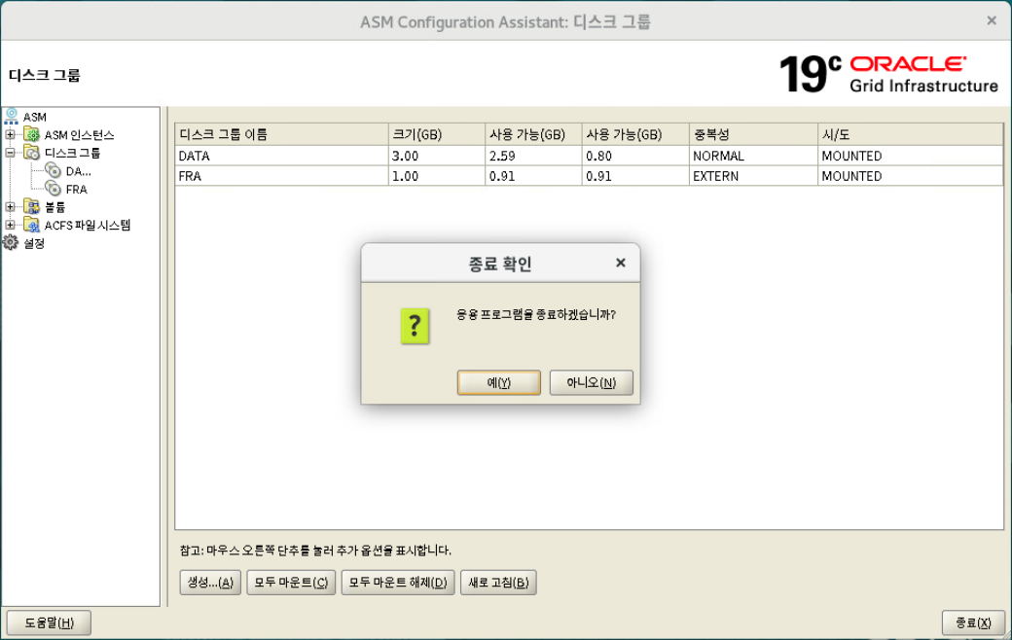Click the ASM 인스턴스 gear folder icon
Image resolution: width=1012 pixels, height=640 pixels.
click(31, 134)
